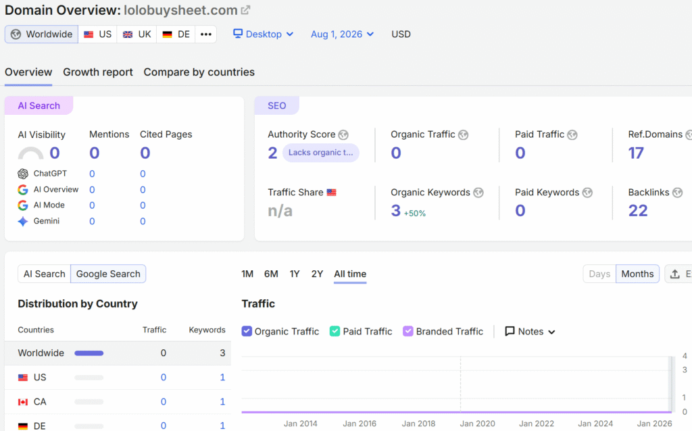This screenshot has height=431, width=692.
Task: Switch chart panel to AI Search
Action: pyautogui.click(x=44, y=274)
